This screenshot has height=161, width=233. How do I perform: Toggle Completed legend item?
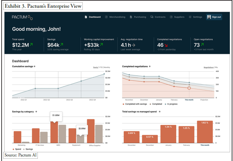click(x=156, y=104)
